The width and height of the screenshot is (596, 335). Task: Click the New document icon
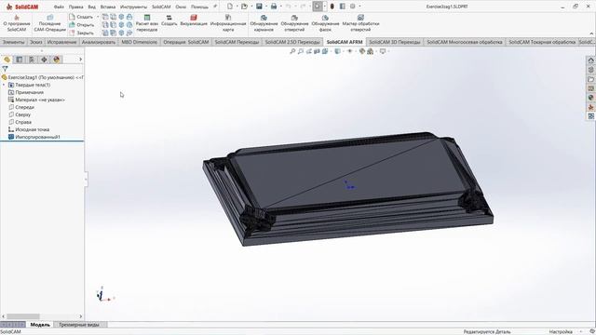tap(230, 7)
